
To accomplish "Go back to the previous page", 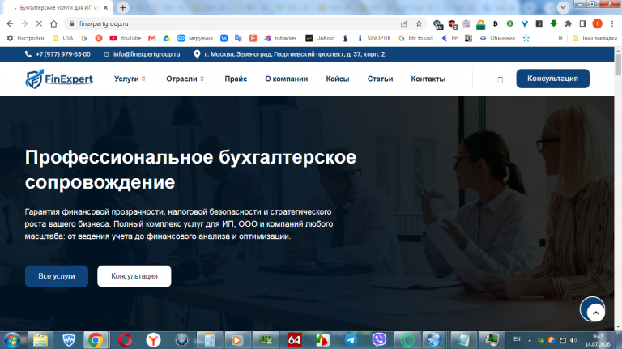I will pos(10,23).
